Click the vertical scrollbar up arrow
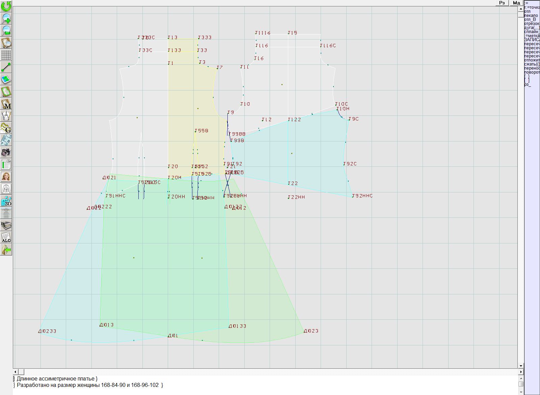 point(521,8)
